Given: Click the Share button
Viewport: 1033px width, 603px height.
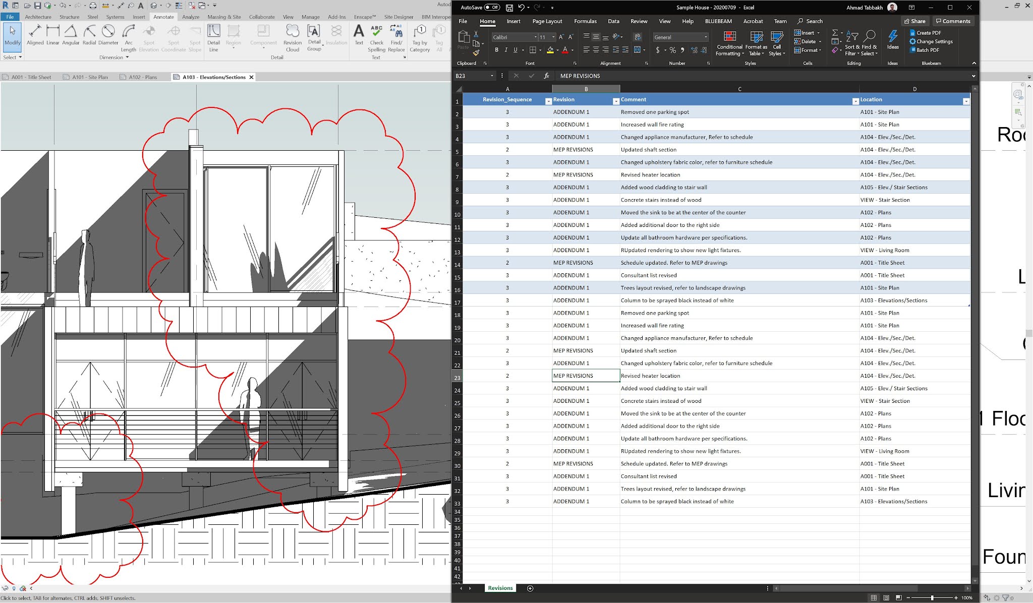Looking at the screenshot, I should click(x=914, y=21).
